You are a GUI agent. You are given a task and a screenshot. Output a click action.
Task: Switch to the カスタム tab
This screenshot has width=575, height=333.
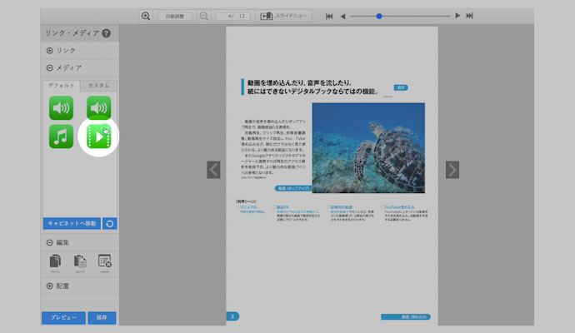[x=98, y=86]
